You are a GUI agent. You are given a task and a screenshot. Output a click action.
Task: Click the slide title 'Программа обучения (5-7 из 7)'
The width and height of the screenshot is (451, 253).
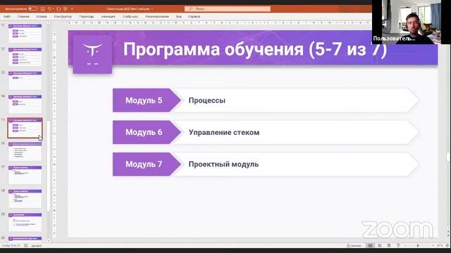click(x=255, y=49)
